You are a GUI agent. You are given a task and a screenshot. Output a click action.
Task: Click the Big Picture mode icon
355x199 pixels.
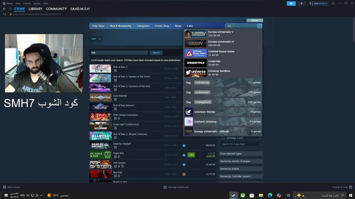tap(333, 4)
